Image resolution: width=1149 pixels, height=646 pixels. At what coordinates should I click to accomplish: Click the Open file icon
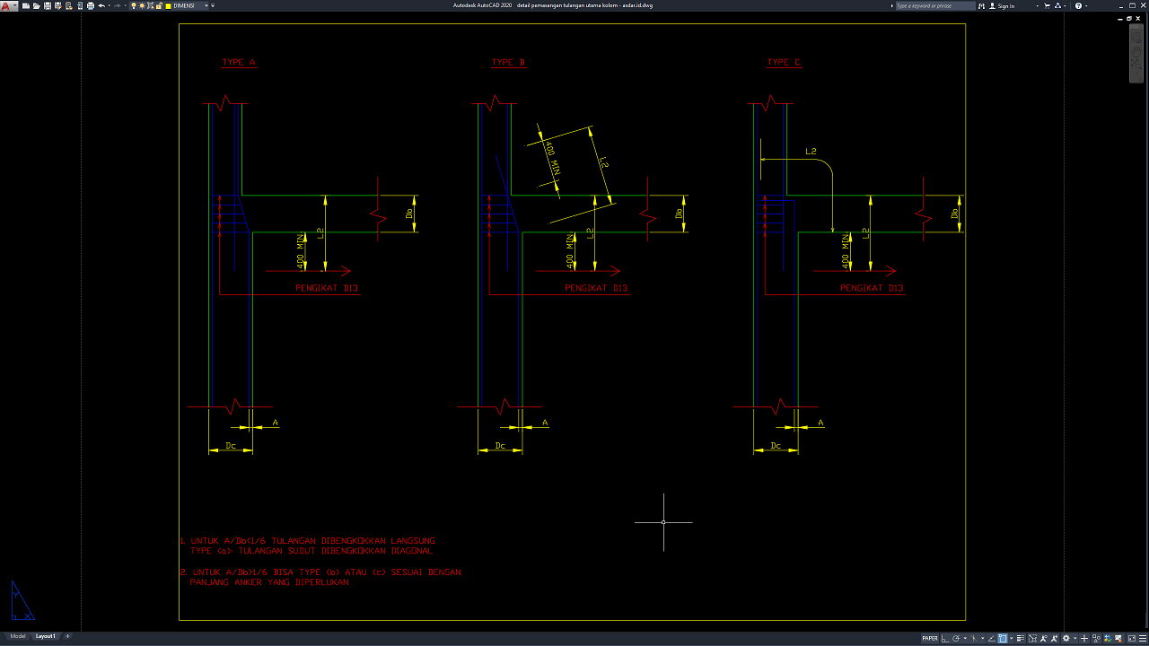(x=36, y=5)
